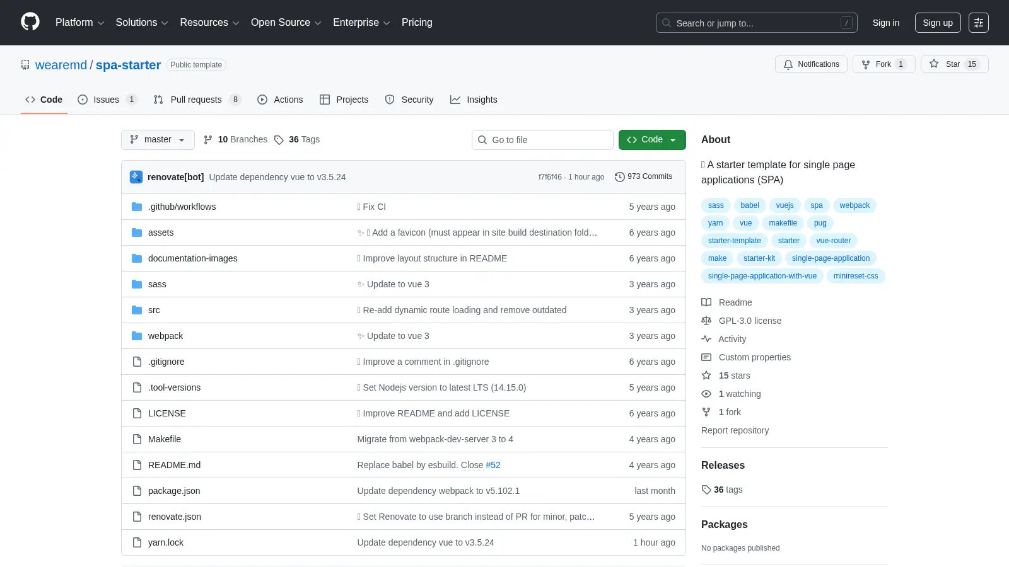Click the webpack folder icon
The width and height of the screenshot is (1009, 567).
point(137,336)
